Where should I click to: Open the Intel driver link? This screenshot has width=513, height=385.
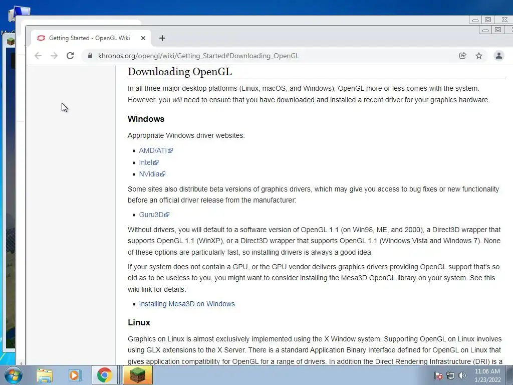tap(148, 162)
